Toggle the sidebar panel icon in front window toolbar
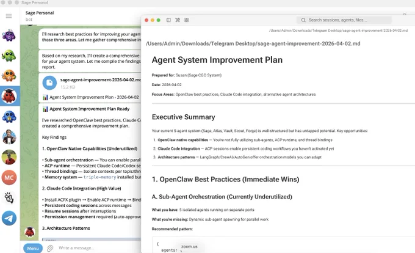This screenshot has width=415, height=253. (168, 20)
